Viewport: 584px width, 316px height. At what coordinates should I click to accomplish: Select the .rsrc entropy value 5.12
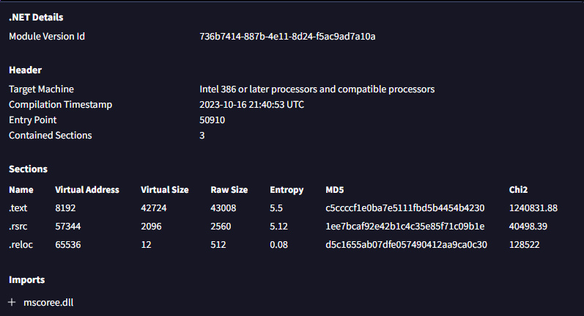(x=279, y=227)
